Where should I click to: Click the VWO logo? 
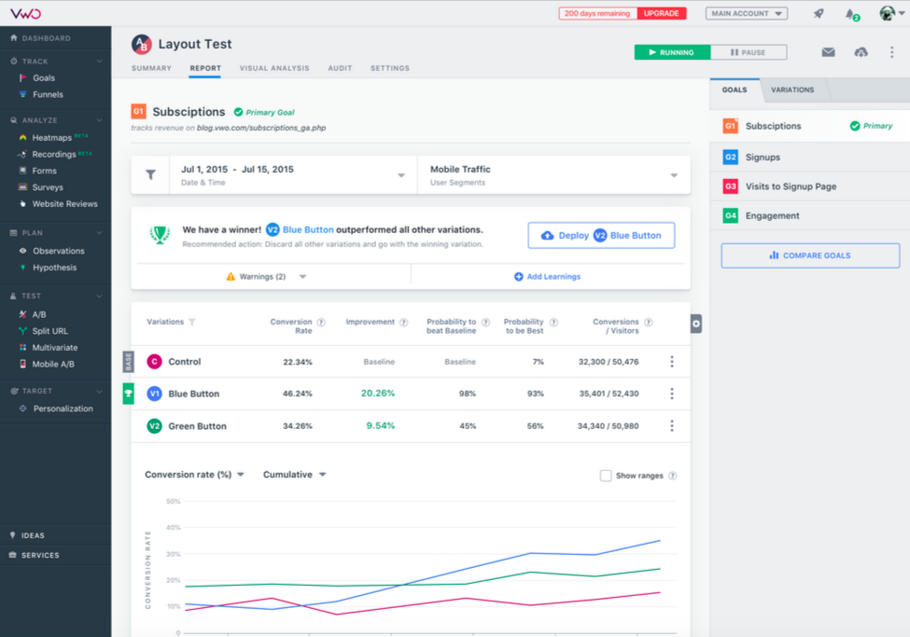click(x=25, y=13)
